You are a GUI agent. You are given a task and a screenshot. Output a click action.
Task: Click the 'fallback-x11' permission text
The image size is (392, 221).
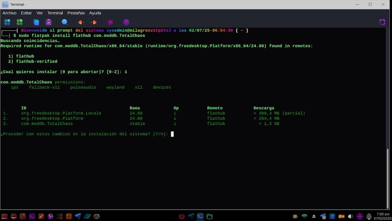point(44,87)
